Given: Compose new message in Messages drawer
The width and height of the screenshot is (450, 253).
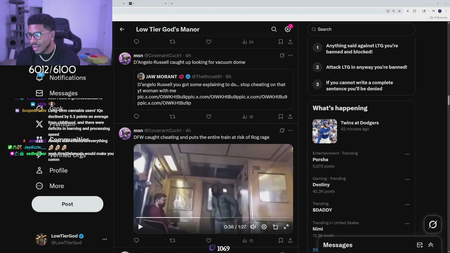Looking at the screenshot, I should [x=420, y=245].
